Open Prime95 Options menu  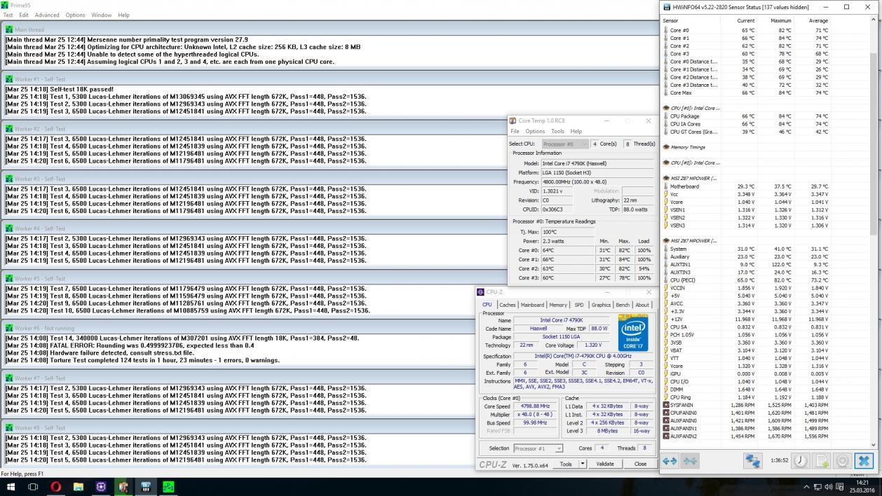click(75, 15)
